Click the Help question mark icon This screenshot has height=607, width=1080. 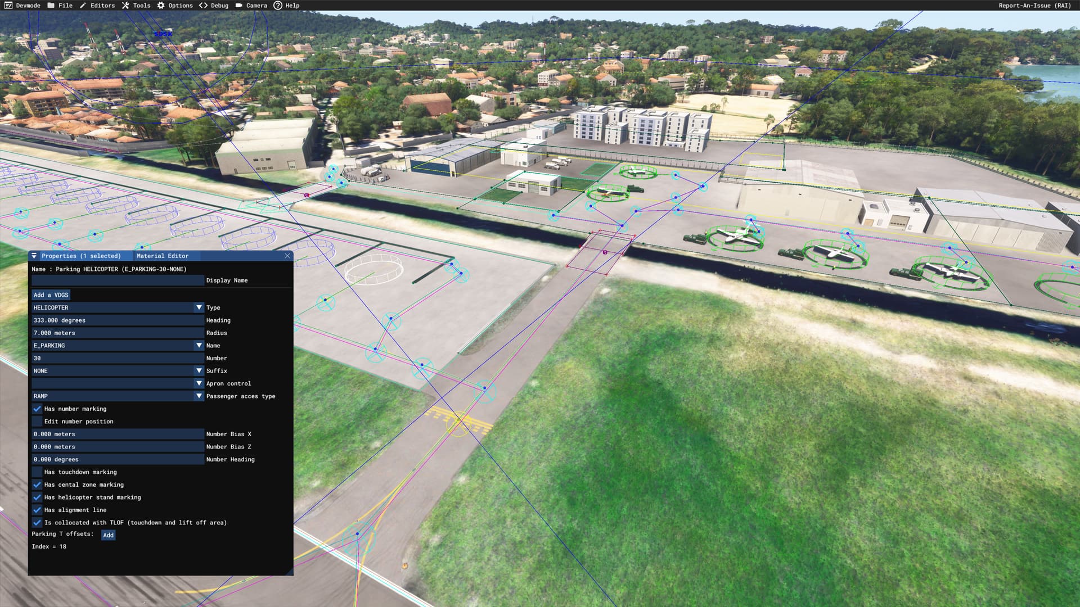coord(278,5)
